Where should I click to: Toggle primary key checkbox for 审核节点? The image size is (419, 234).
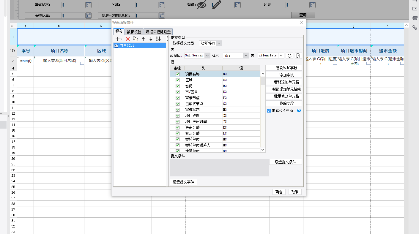(x=177, y=98)
